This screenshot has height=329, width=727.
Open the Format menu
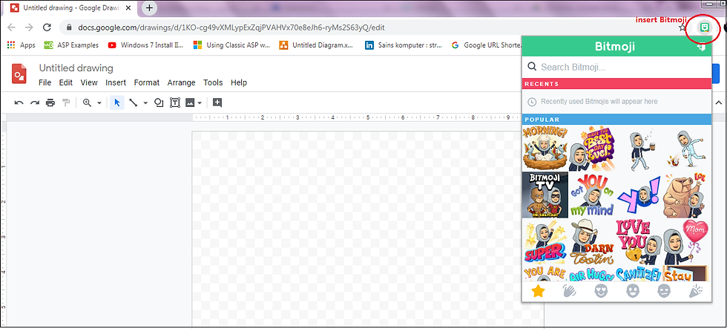147,82
